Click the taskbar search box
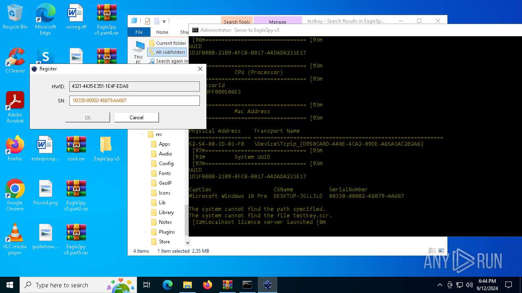The image size is (522, 293). tap(79, 285)
